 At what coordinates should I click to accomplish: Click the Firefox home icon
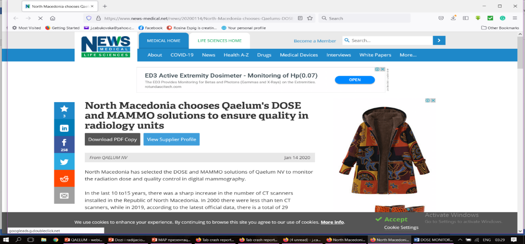[53, 18]
